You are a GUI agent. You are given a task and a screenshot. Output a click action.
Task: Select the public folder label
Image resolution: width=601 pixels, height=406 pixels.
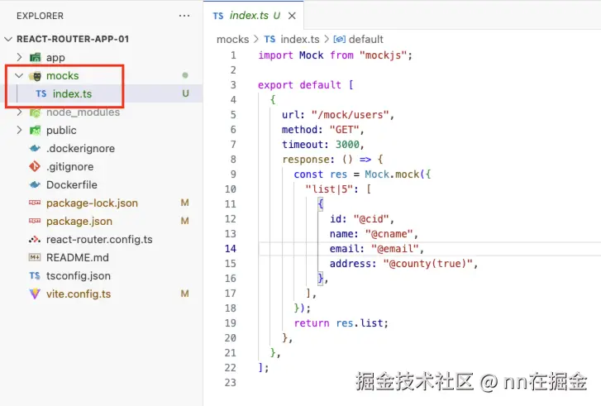pos(61,131)
